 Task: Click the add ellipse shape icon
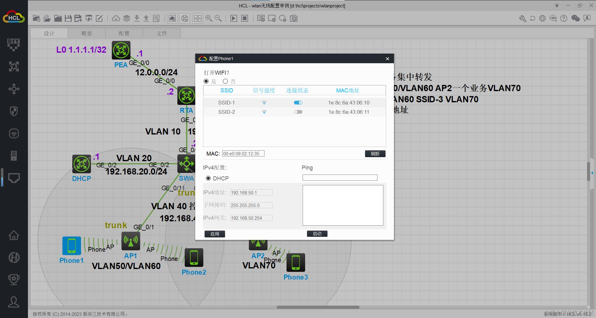(282, 18)
